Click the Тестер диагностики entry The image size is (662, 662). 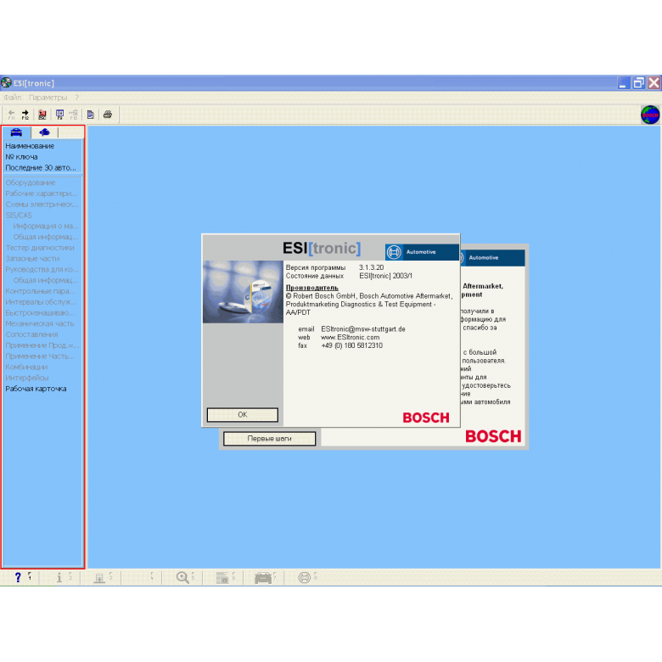40,248
